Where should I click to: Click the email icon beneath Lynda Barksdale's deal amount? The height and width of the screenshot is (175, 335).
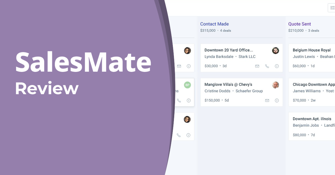(257, 66)
